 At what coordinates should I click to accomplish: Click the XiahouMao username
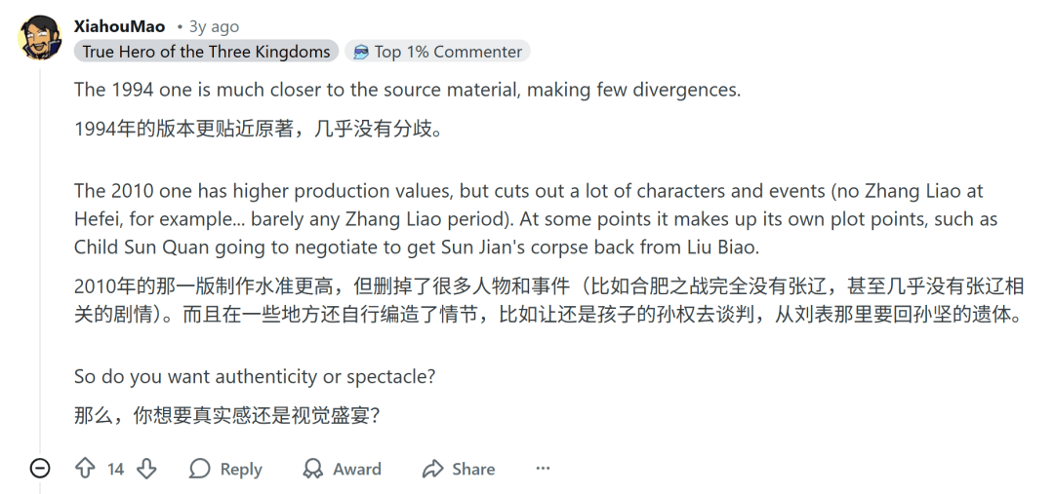click(x=119, y=26)
